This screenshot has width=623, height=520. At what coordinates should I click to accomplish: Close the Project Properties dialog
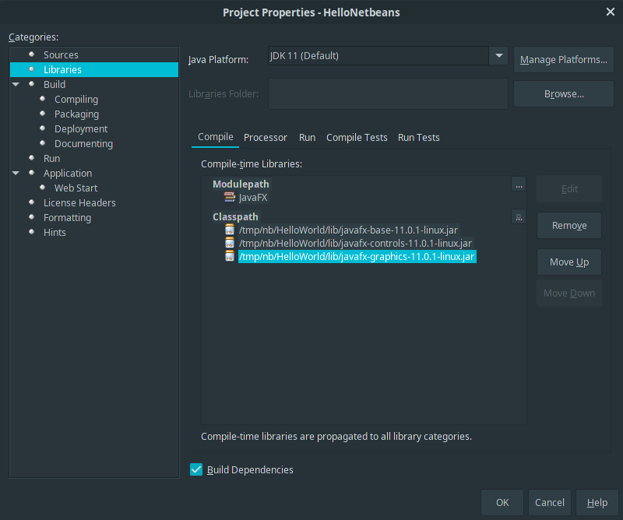(x=610, y=12)
